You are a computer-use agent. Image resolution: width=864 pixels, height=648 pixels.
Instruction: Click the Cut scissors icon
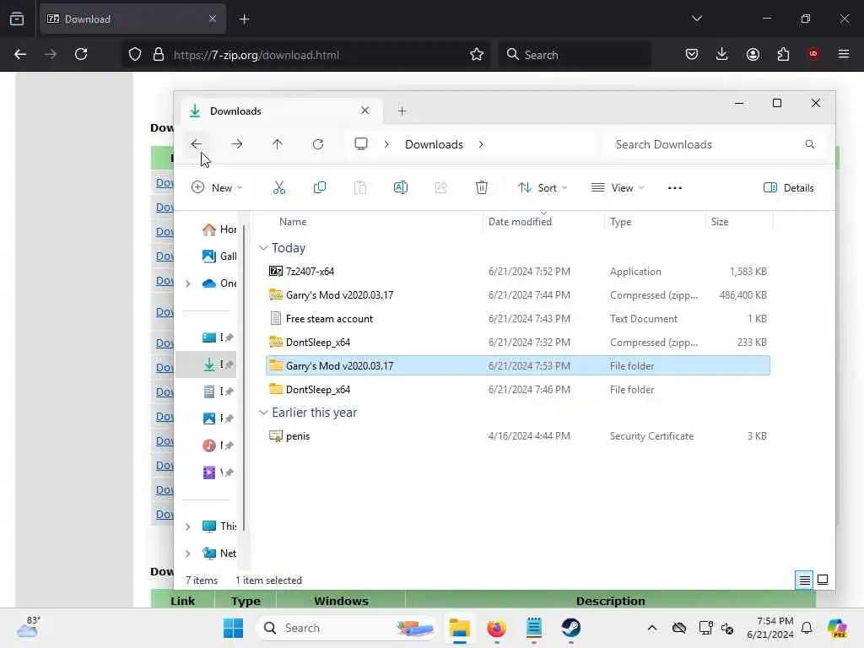pos(279,188)
